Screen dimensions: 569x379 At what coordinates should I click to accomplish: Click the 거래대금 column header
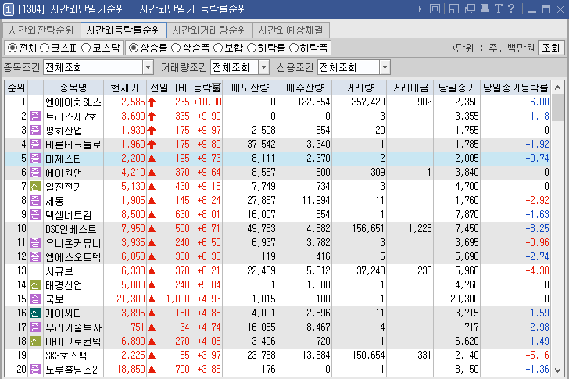pos(410,88)
